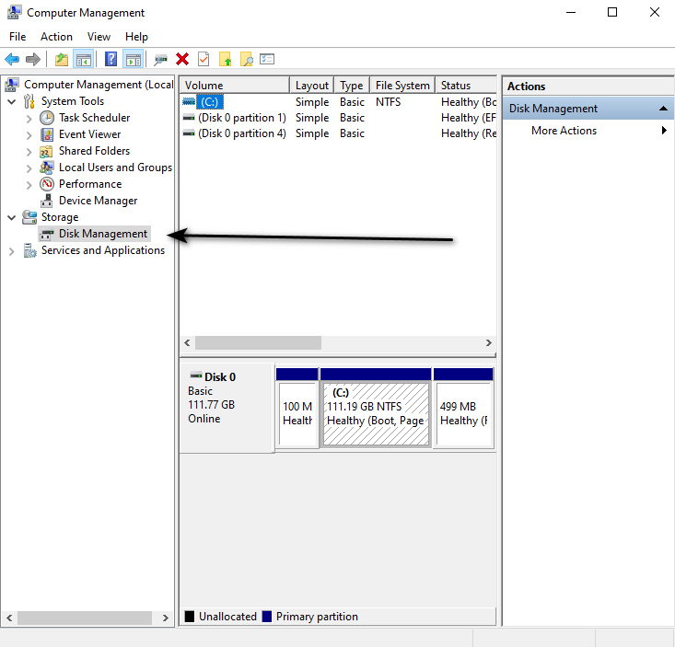This screenshot has height=647, width=675.
Task: Expand the Task Scheduler node
Action: point(29,118)
